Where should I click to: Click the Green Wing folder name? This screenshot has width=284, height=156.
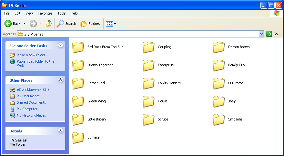pyautogui.click(x=96, y=101)
